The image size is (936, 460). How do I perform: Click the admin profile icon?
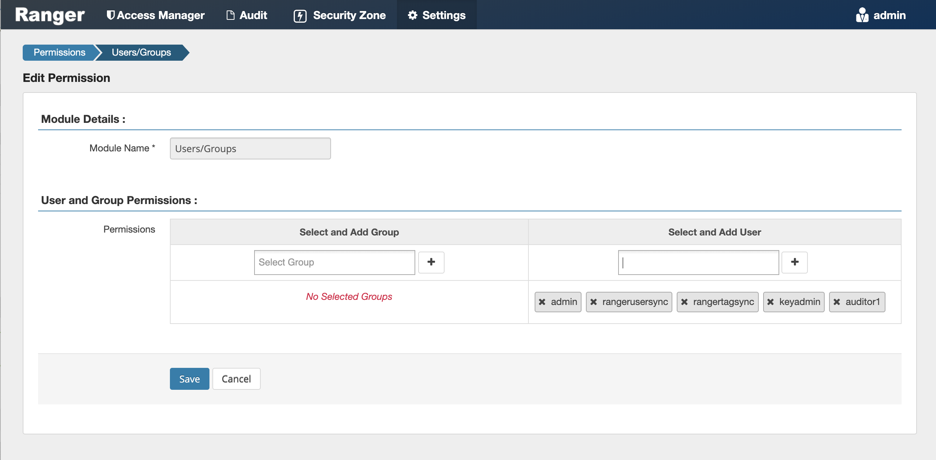pyautogui.click(x=862, y=15)
